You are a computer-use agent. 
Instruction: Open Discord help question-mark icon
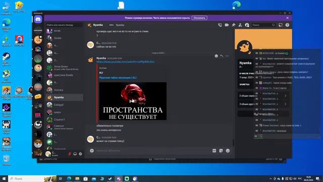287,25
